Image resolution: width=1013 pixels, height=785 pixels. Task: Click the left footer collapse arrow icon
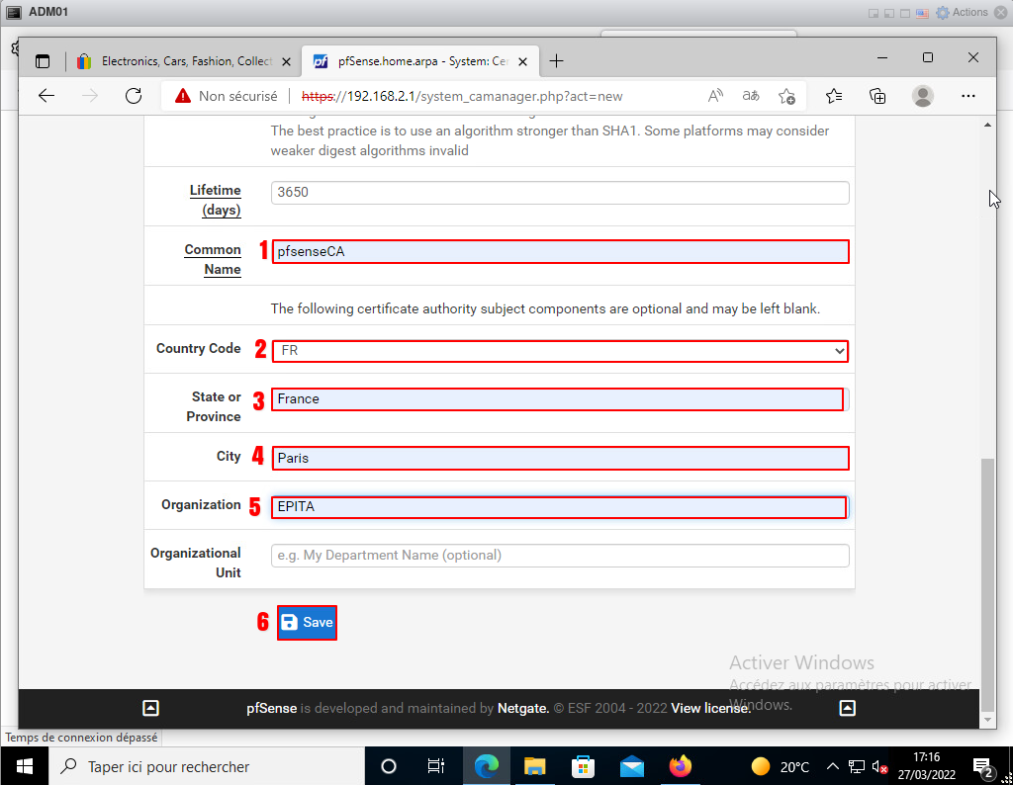coord(150,708)
